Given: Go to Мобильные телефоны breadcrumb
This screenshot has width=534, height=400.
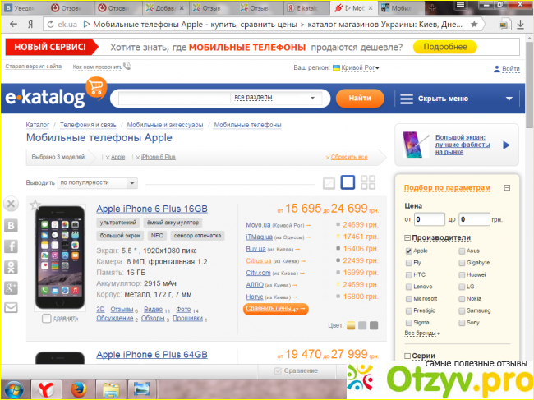Looking at the screenshot, I should 247,125.
